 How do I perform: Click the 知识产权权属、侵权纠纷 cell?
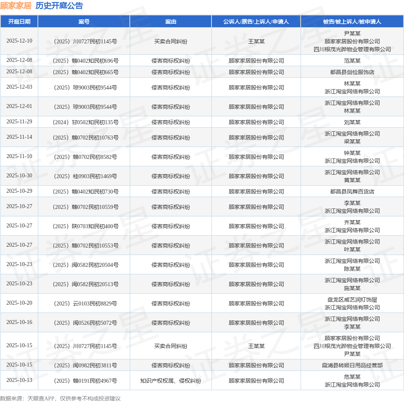coord(170,381)
